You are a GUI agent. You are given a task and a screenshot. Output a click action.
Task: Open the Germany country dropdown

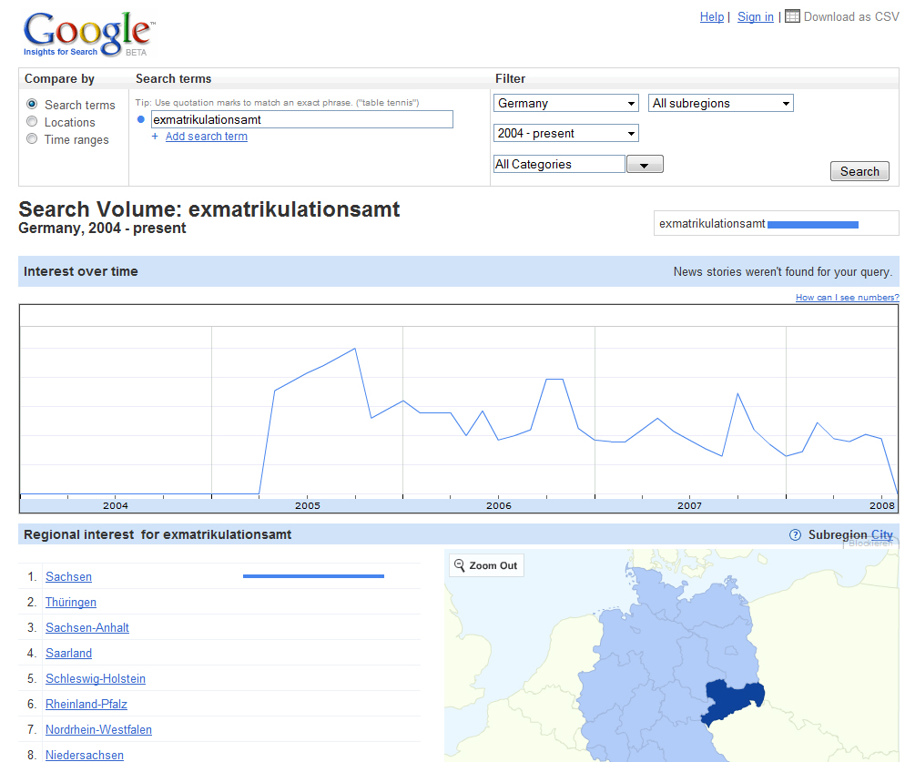pos(565,104)
